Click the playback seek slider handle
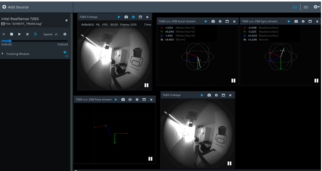 (x=10, y=41)
